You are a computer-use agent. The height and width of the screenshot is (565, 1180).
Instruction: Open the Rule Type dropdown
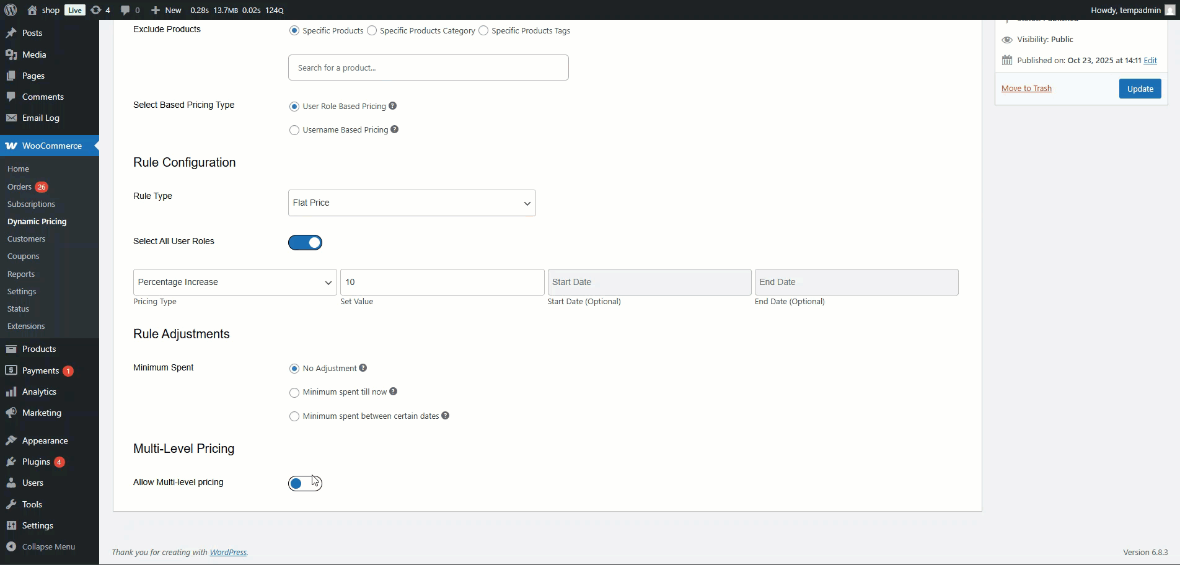click(x=412, y=203)
